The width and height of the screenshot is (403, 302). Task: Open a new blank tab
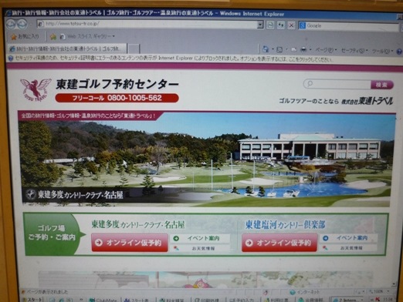pos(134,49)
